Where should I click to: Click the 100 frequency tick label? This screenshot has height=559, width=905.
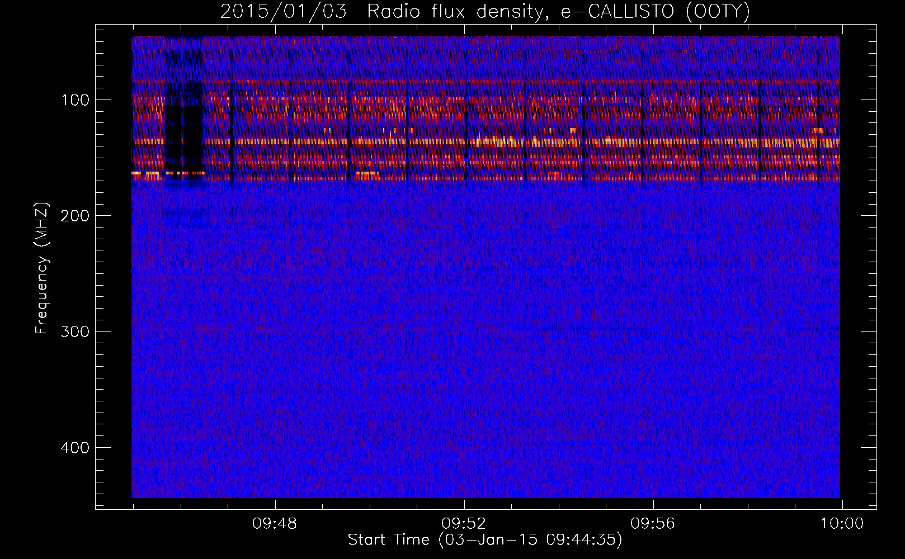point(76,100)
